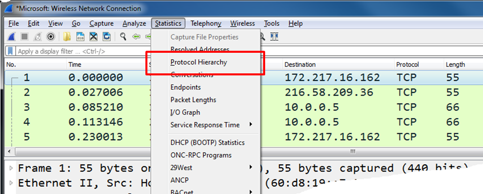Open the Go menu

76,24
